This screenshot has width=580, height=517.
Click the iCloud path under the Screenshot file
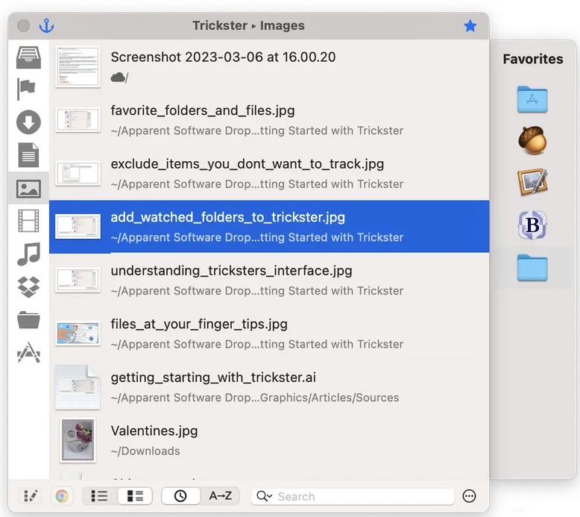coord(119,78)
